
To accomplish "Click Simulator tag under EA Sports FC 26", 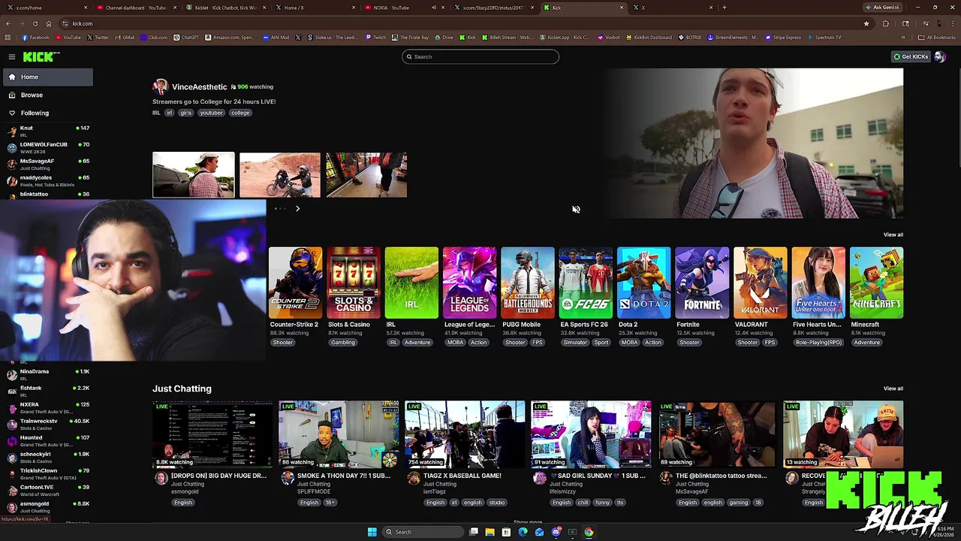I will 575,343.
